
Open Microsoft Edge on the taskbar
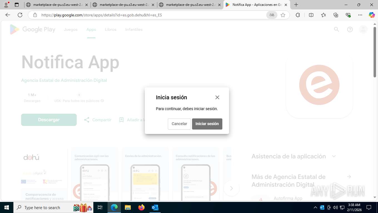(x=114, y=207)
